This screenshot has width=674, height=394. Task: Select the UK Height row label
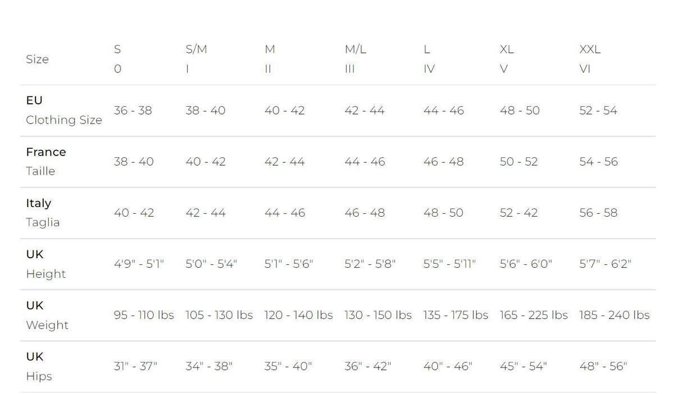click(x=46, y=264)
